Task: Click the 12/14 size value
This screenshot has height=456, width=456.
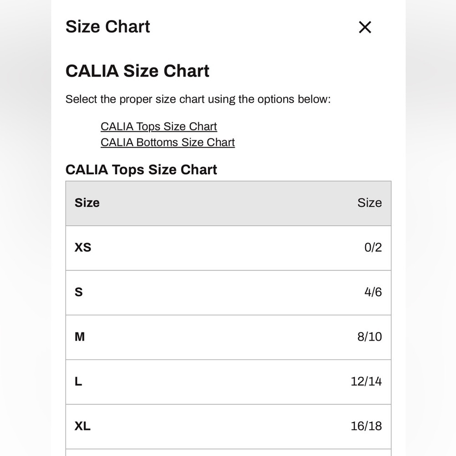Action: 366,381
